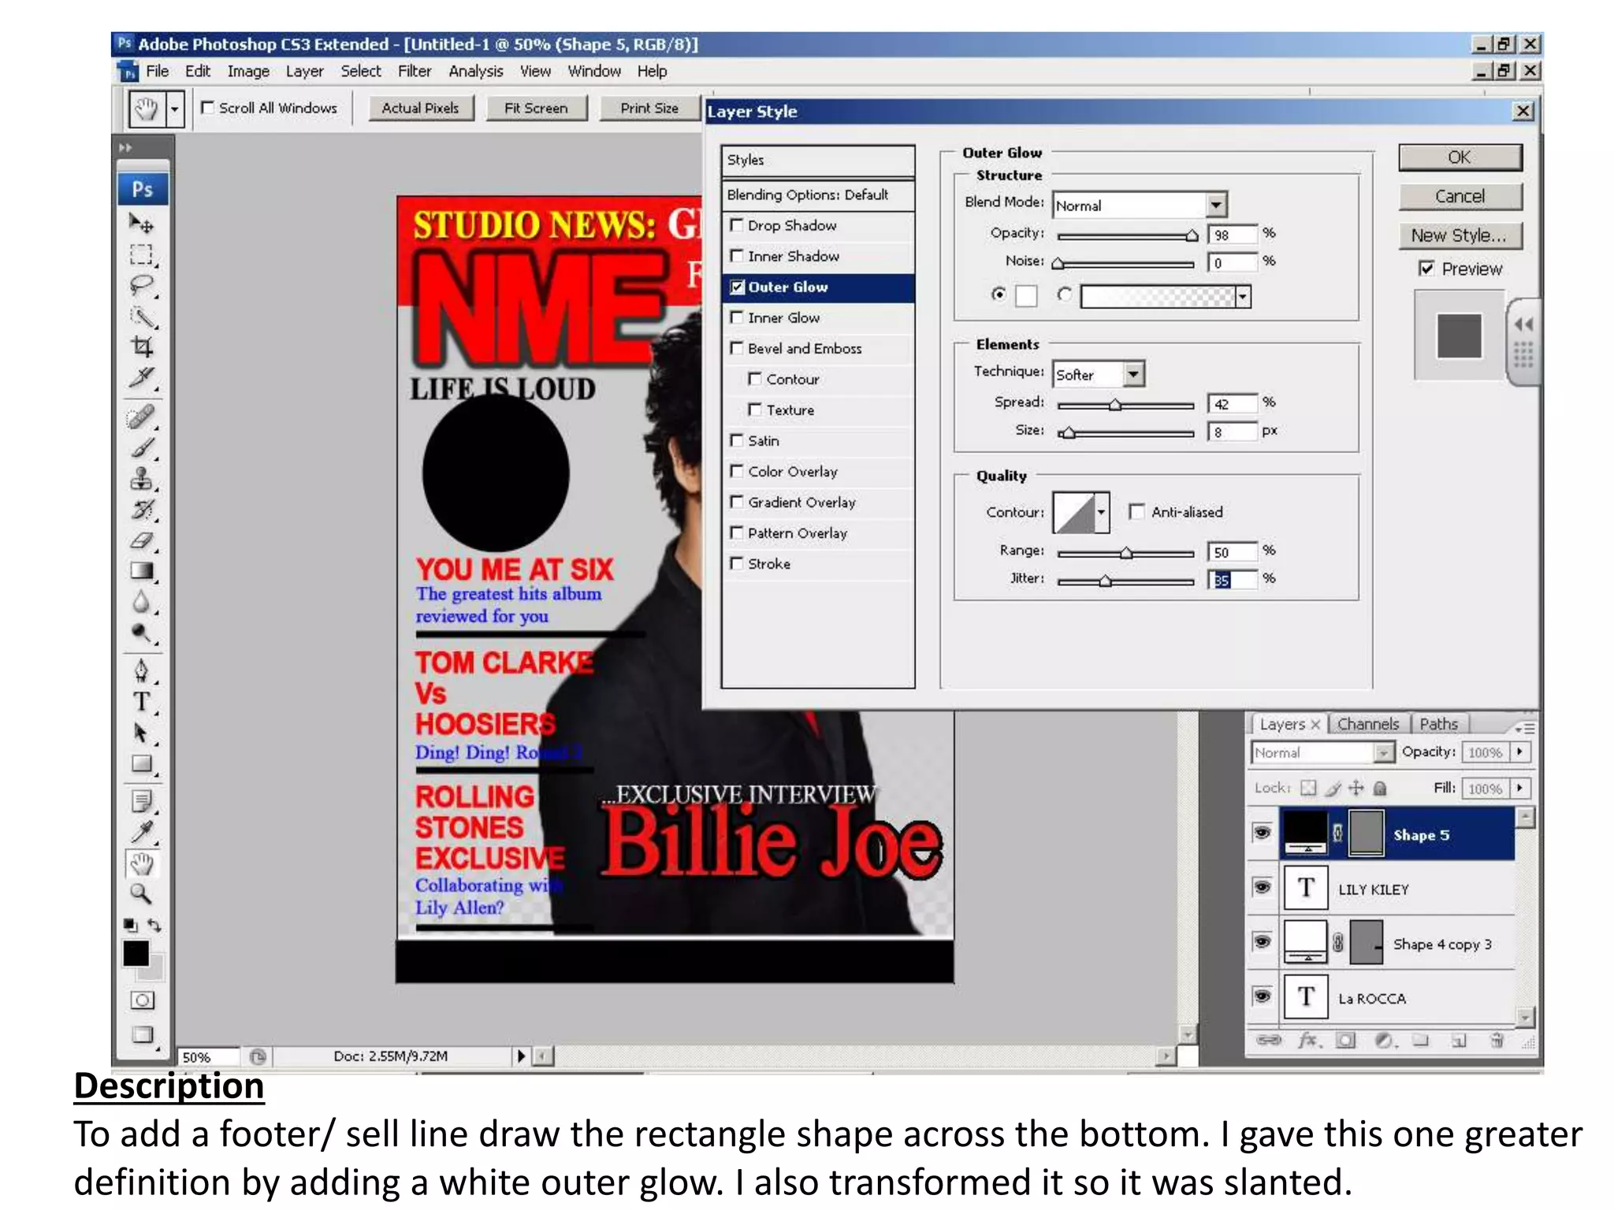Open the Filter menu
Viewport: 1614px width, 1210px height.
point(414,71)
